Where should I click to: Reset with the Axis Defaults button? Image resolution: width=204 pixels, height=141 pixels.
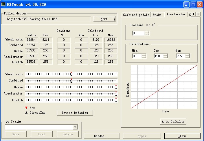pyautogui.click(x=173, y=121)
